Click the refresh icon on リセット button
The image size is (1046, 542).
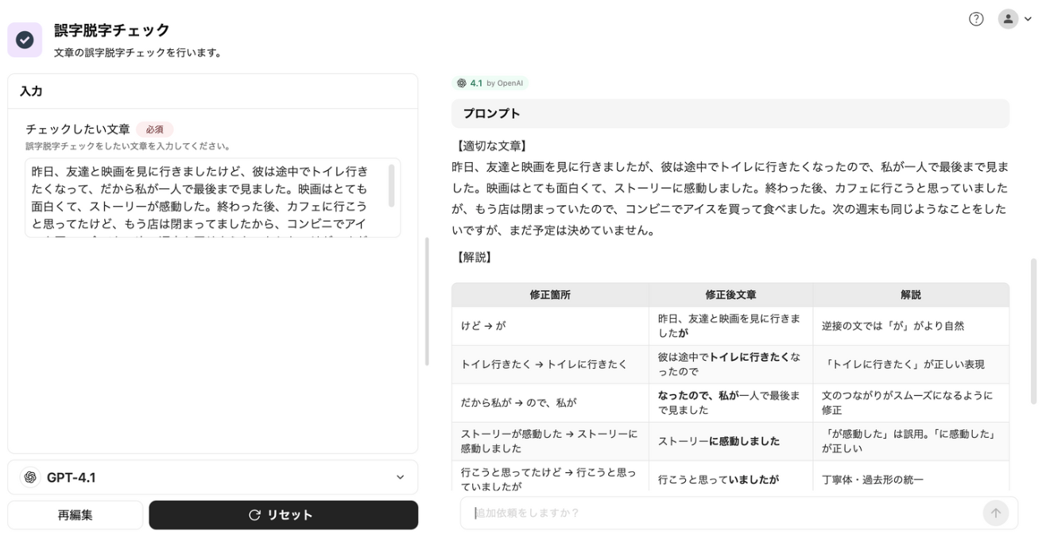click(x=254, y=515)
